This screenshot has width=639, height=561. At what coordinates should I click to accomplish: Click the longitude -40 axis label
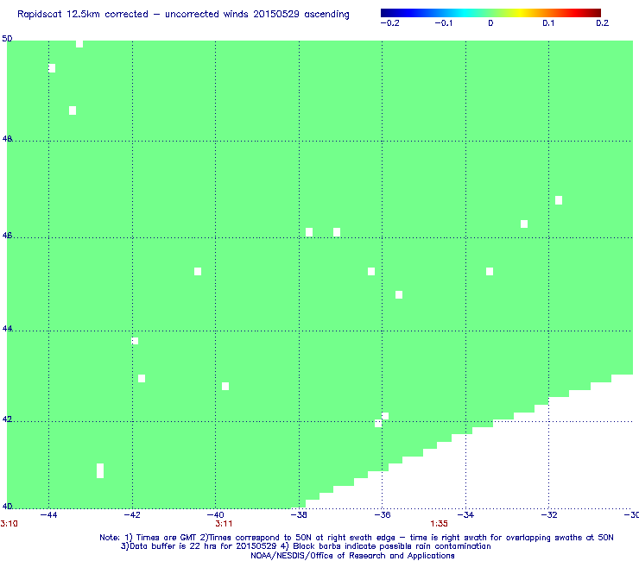click(x=216, y=515)
